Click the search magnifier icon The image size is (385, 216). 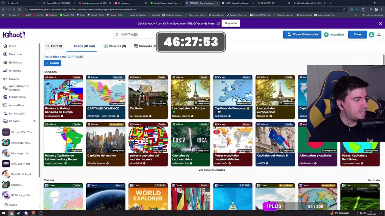click(117, 34)
